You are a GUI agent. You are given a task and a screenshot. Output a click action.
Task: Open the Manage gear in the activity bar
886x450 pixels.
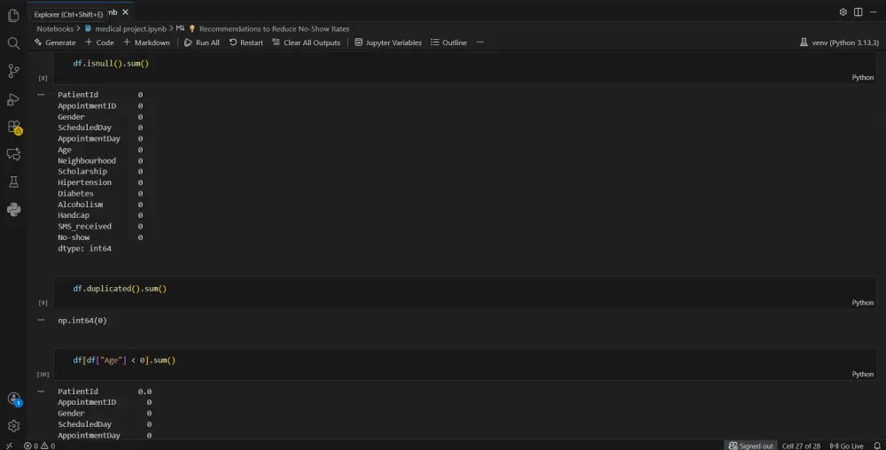[13, 426]
